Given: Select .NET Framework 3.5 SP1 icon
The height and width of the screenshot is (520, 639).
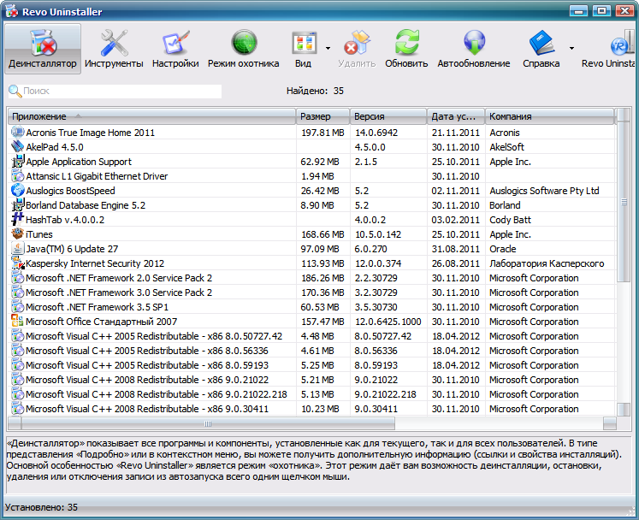Looking at the screenshot, I should click(17, 307).
